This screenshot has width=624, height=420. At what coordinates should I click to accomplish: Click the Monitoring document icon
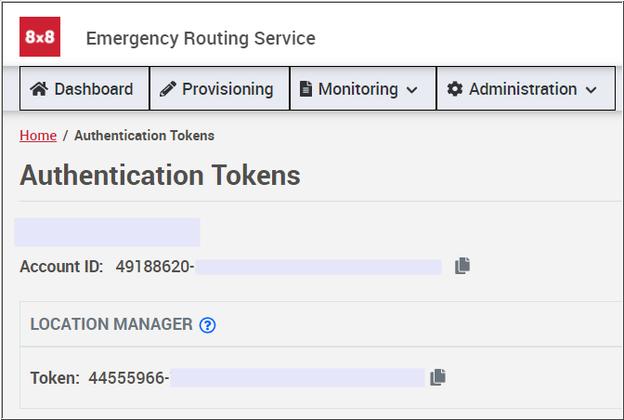point(305,89)
